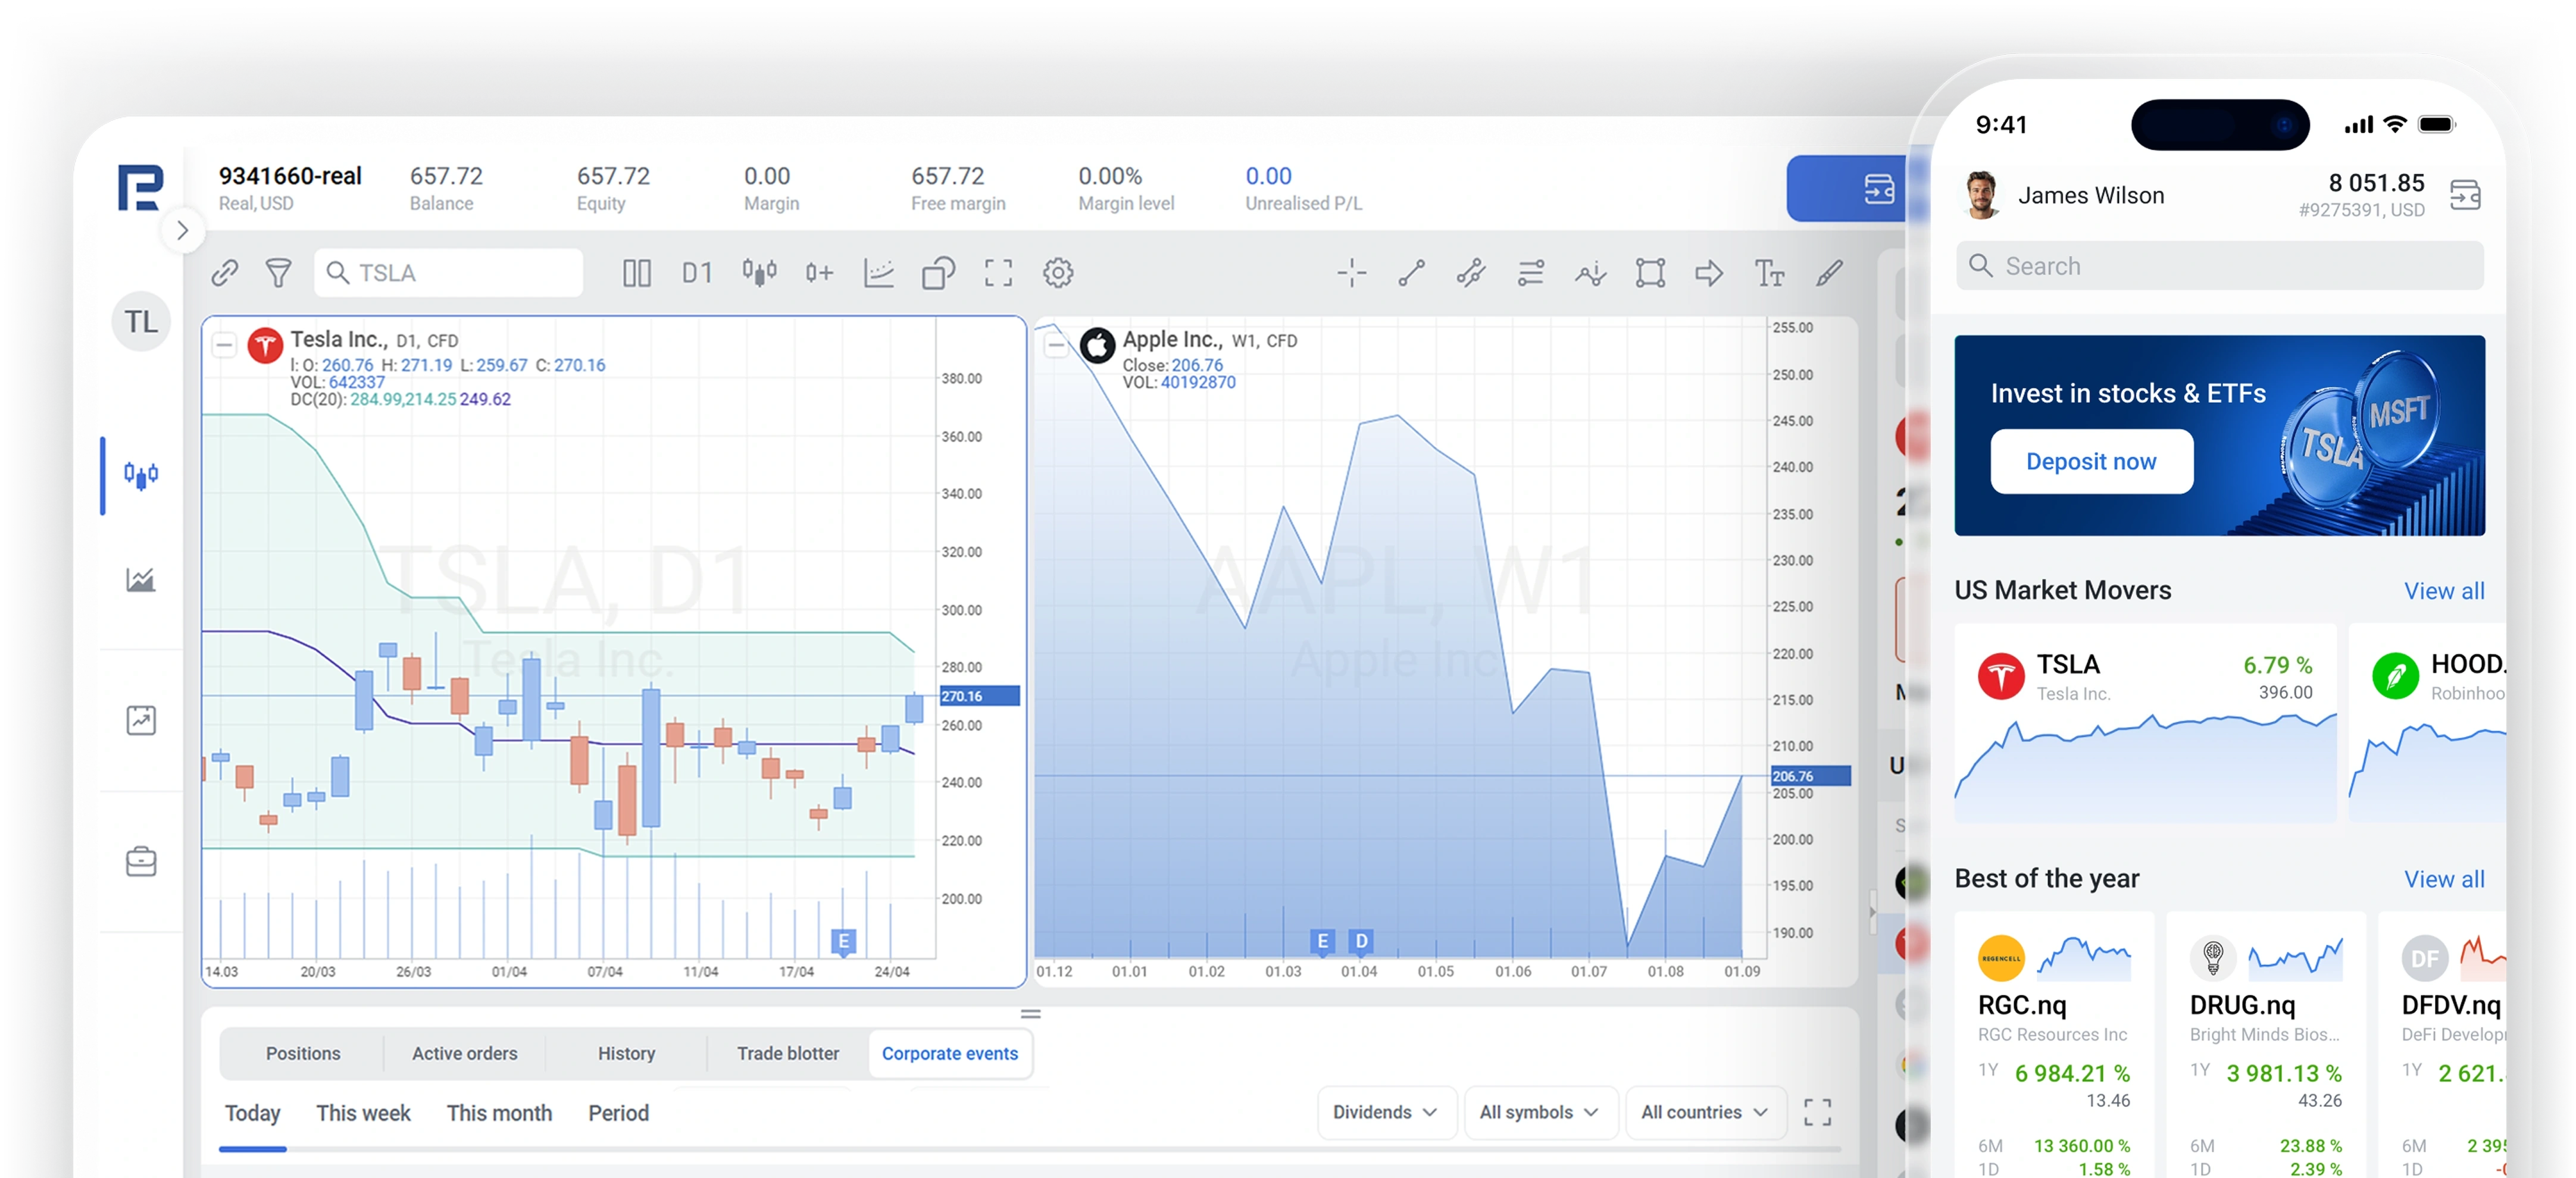
Task: Expand the All symbols dropdown
Action: pyautogui.click(x=1540, y=1112)
